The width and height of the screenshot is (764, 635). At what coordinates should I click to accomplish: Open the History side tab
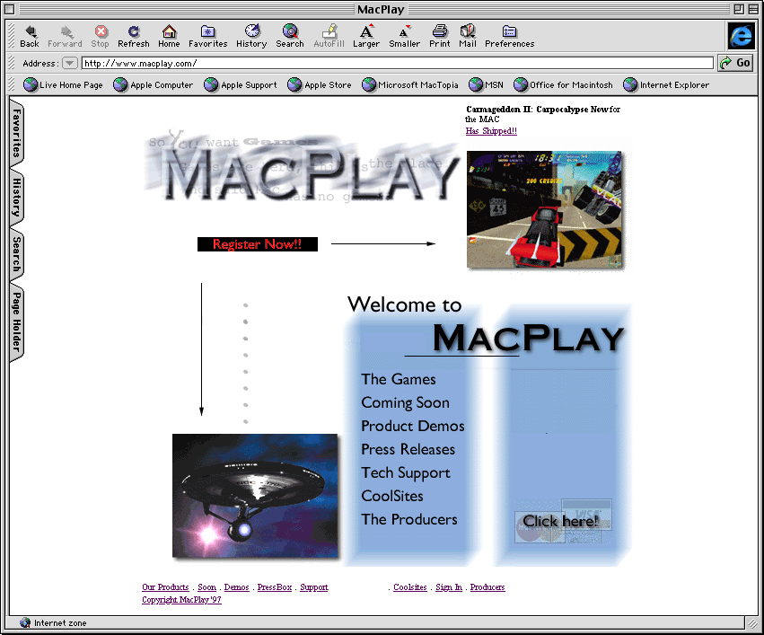pyautogui.click(x=16, y=198)
